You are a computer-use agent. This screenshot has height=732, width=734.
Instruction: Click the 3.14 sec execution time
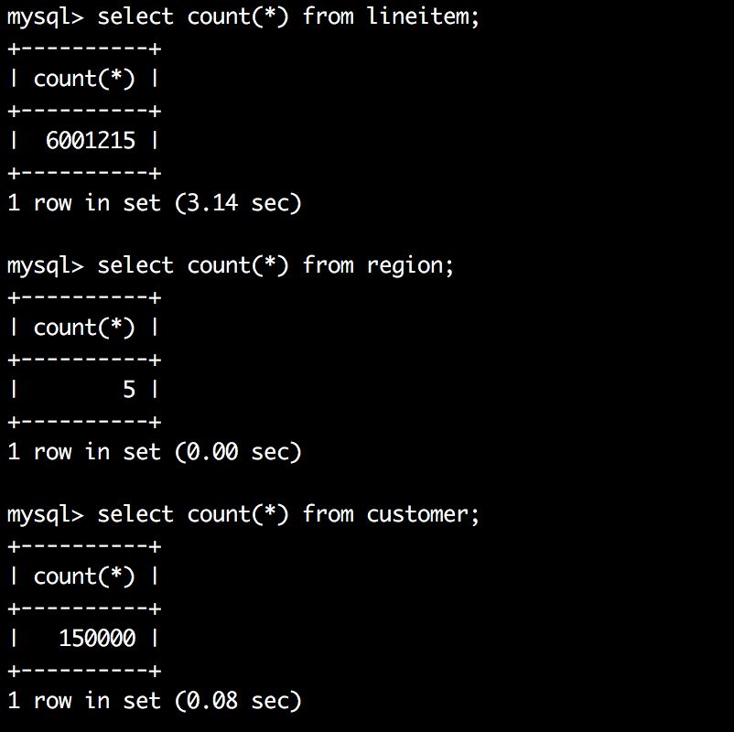tap(238, 203)
